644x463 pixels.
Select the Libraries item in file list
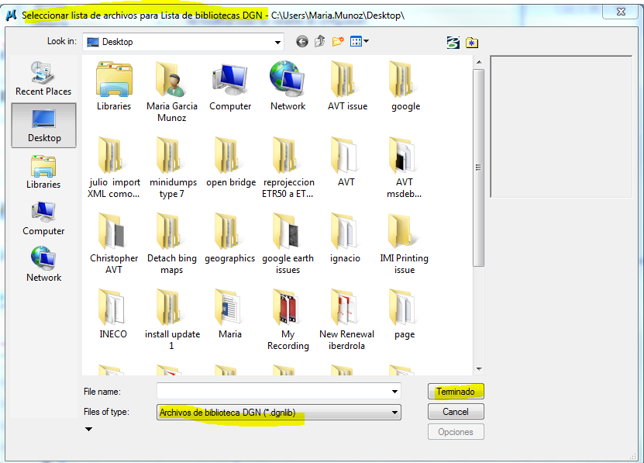(114, 86)
